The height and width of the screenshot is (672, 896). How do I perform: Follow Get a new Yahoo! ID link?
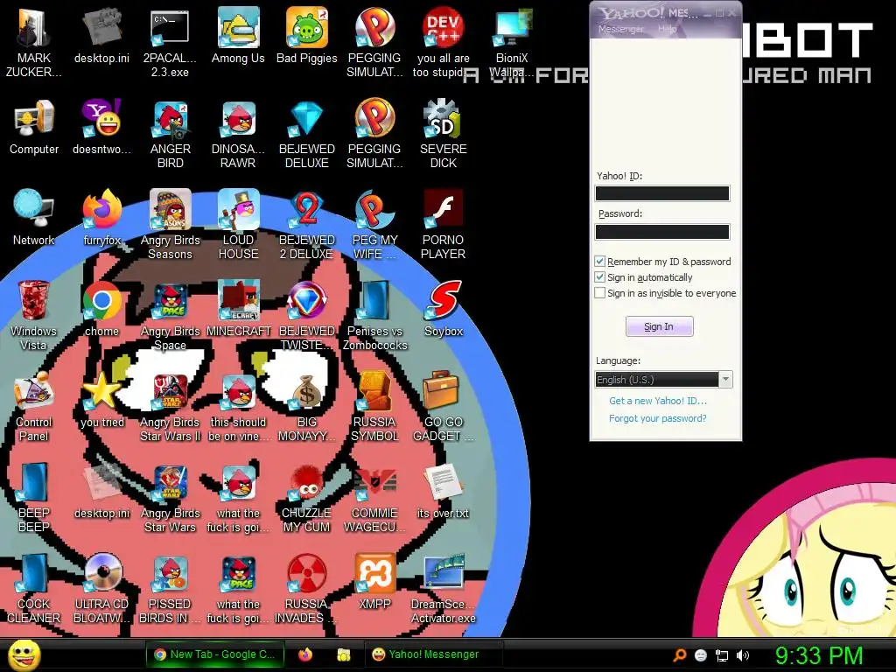click(658, 401)
